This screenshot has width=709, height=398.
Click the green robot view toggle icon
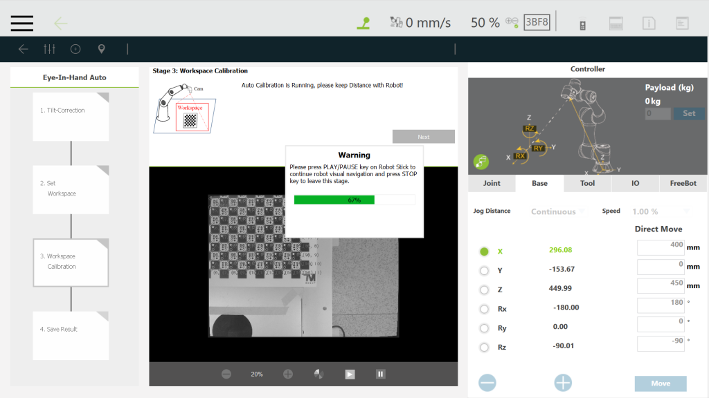(x=481, y=162)
